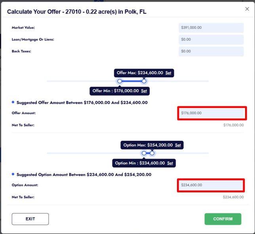The height and width of the screenshot is (234, 255).
Task: Click Set link next to Option Max
Action: point(178,145)
